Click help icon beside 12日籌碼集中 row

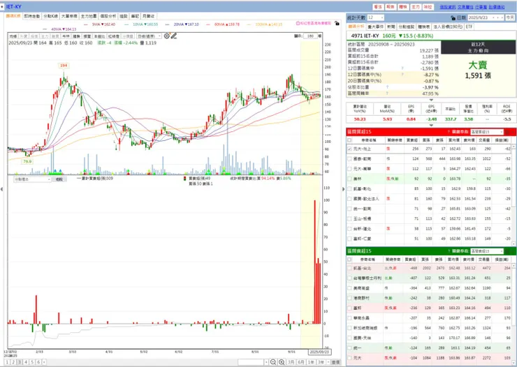tap(402, 68)
